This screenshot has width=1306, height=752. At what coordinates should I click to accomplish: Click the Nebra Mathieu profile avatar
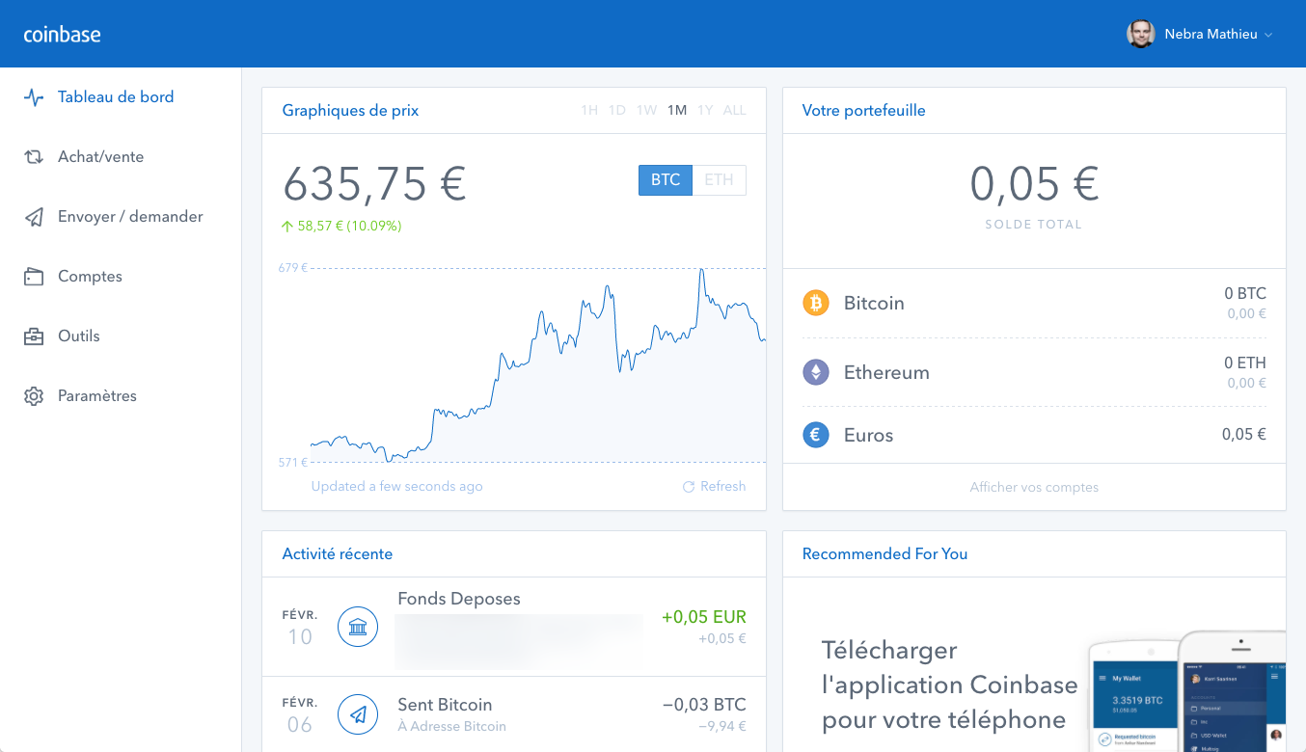coord(1141,34)
